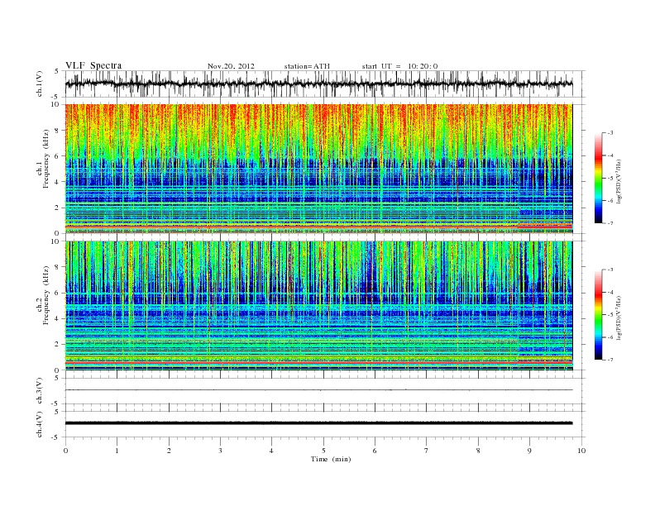This screenshot has width=655, height=506.
Task: Click the "8" kHz tick of ch.1 spectrogram
Action: click(x=58, y=131)
